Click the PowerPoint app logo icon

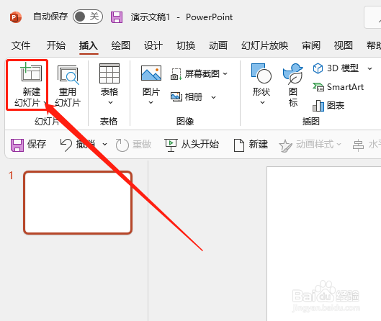16,17
